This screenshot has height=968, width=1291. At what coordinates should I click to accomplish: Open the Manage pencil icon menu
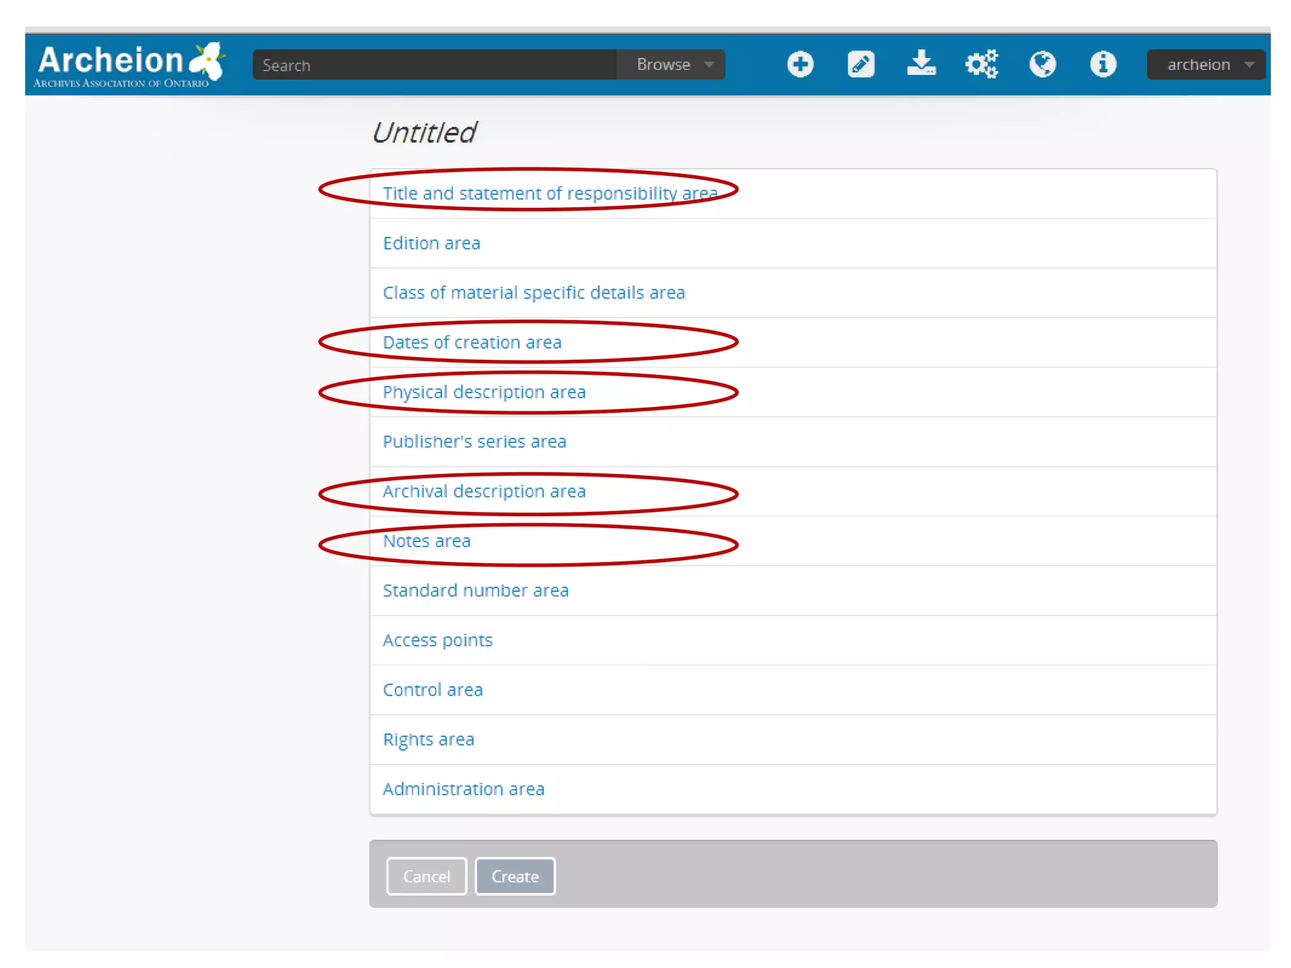tap(860, 64)
